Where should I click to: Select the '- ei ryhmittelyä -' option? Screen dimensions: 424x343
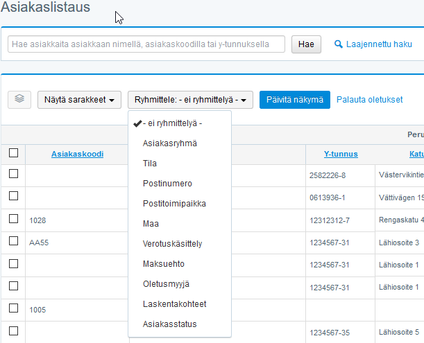click(180, 123)
